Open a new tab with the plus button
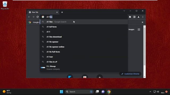The width and height of the screenshot is (170, 95). click(x=62, y=12)
